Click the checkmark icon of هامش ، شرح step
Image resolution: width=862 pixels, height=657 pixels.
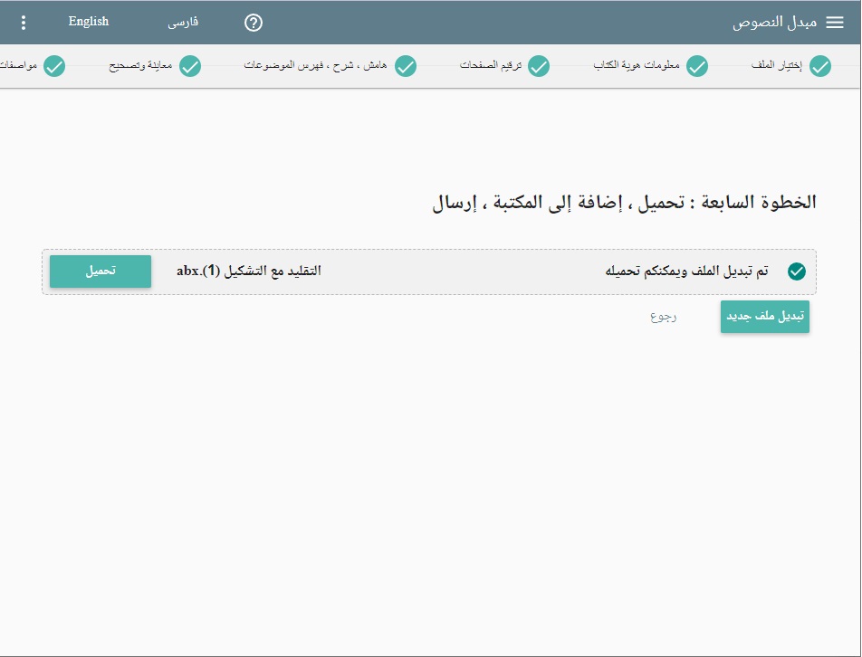pyautogui.click(x=406, y=66)
